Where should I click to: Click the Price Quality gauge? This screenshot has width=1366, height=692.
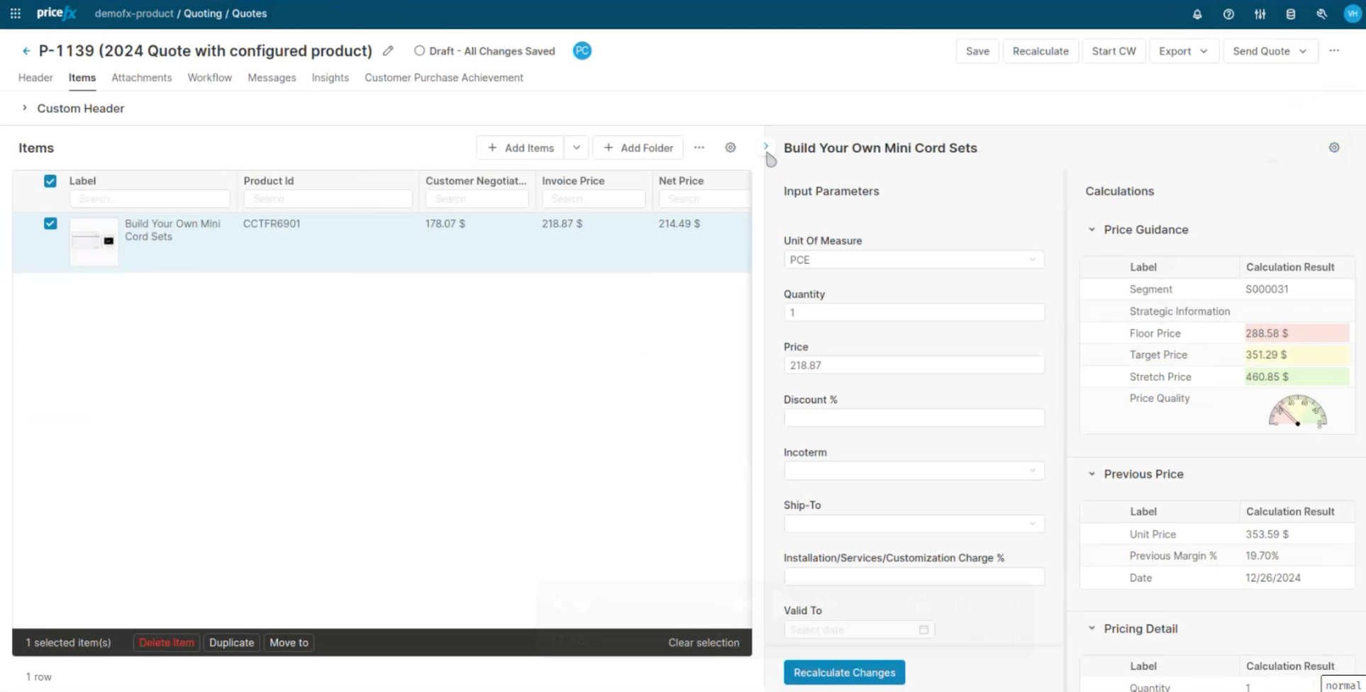coord(1297,411)
